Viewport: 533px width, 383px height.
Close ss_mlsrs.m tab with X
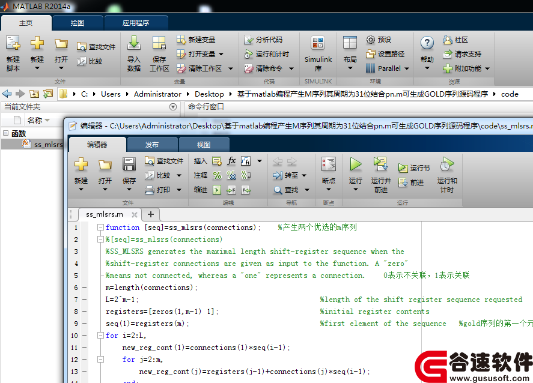[134, 214]
